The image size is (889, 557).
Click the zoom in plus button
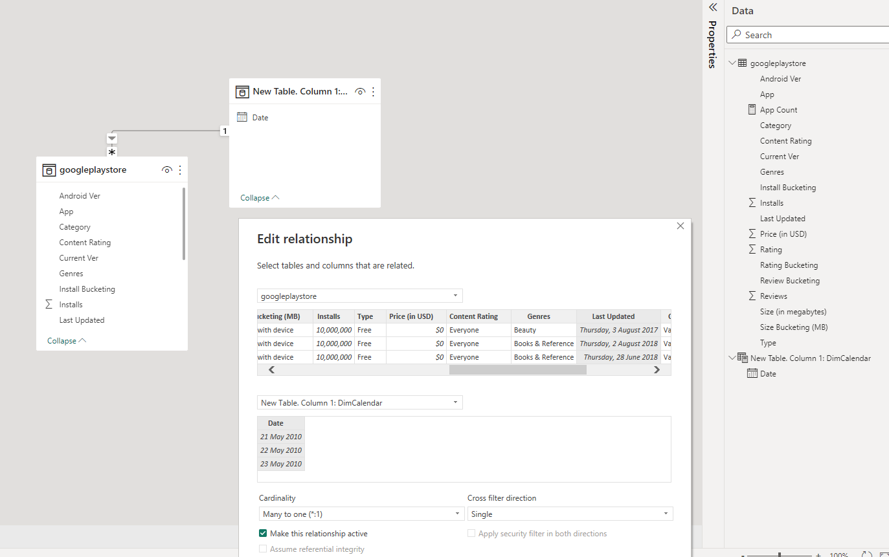click(818, 555)
